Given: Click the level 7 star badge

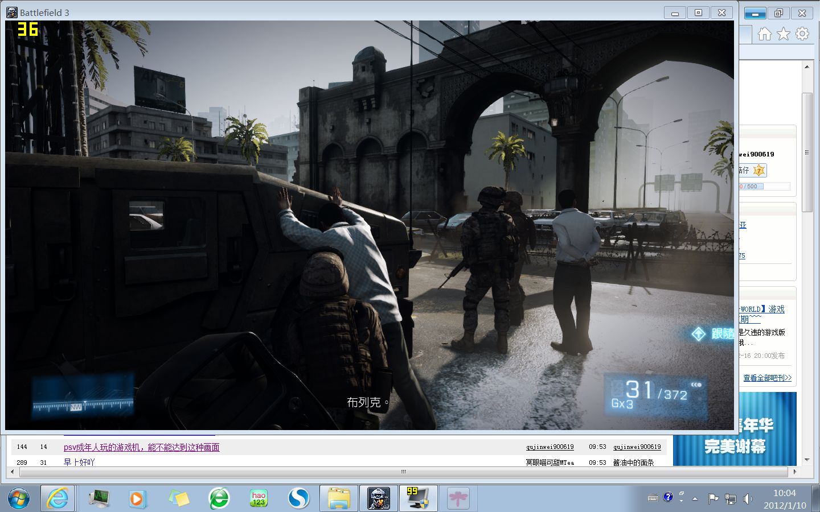Looking at the screenshot, I should tap(759, 170).
